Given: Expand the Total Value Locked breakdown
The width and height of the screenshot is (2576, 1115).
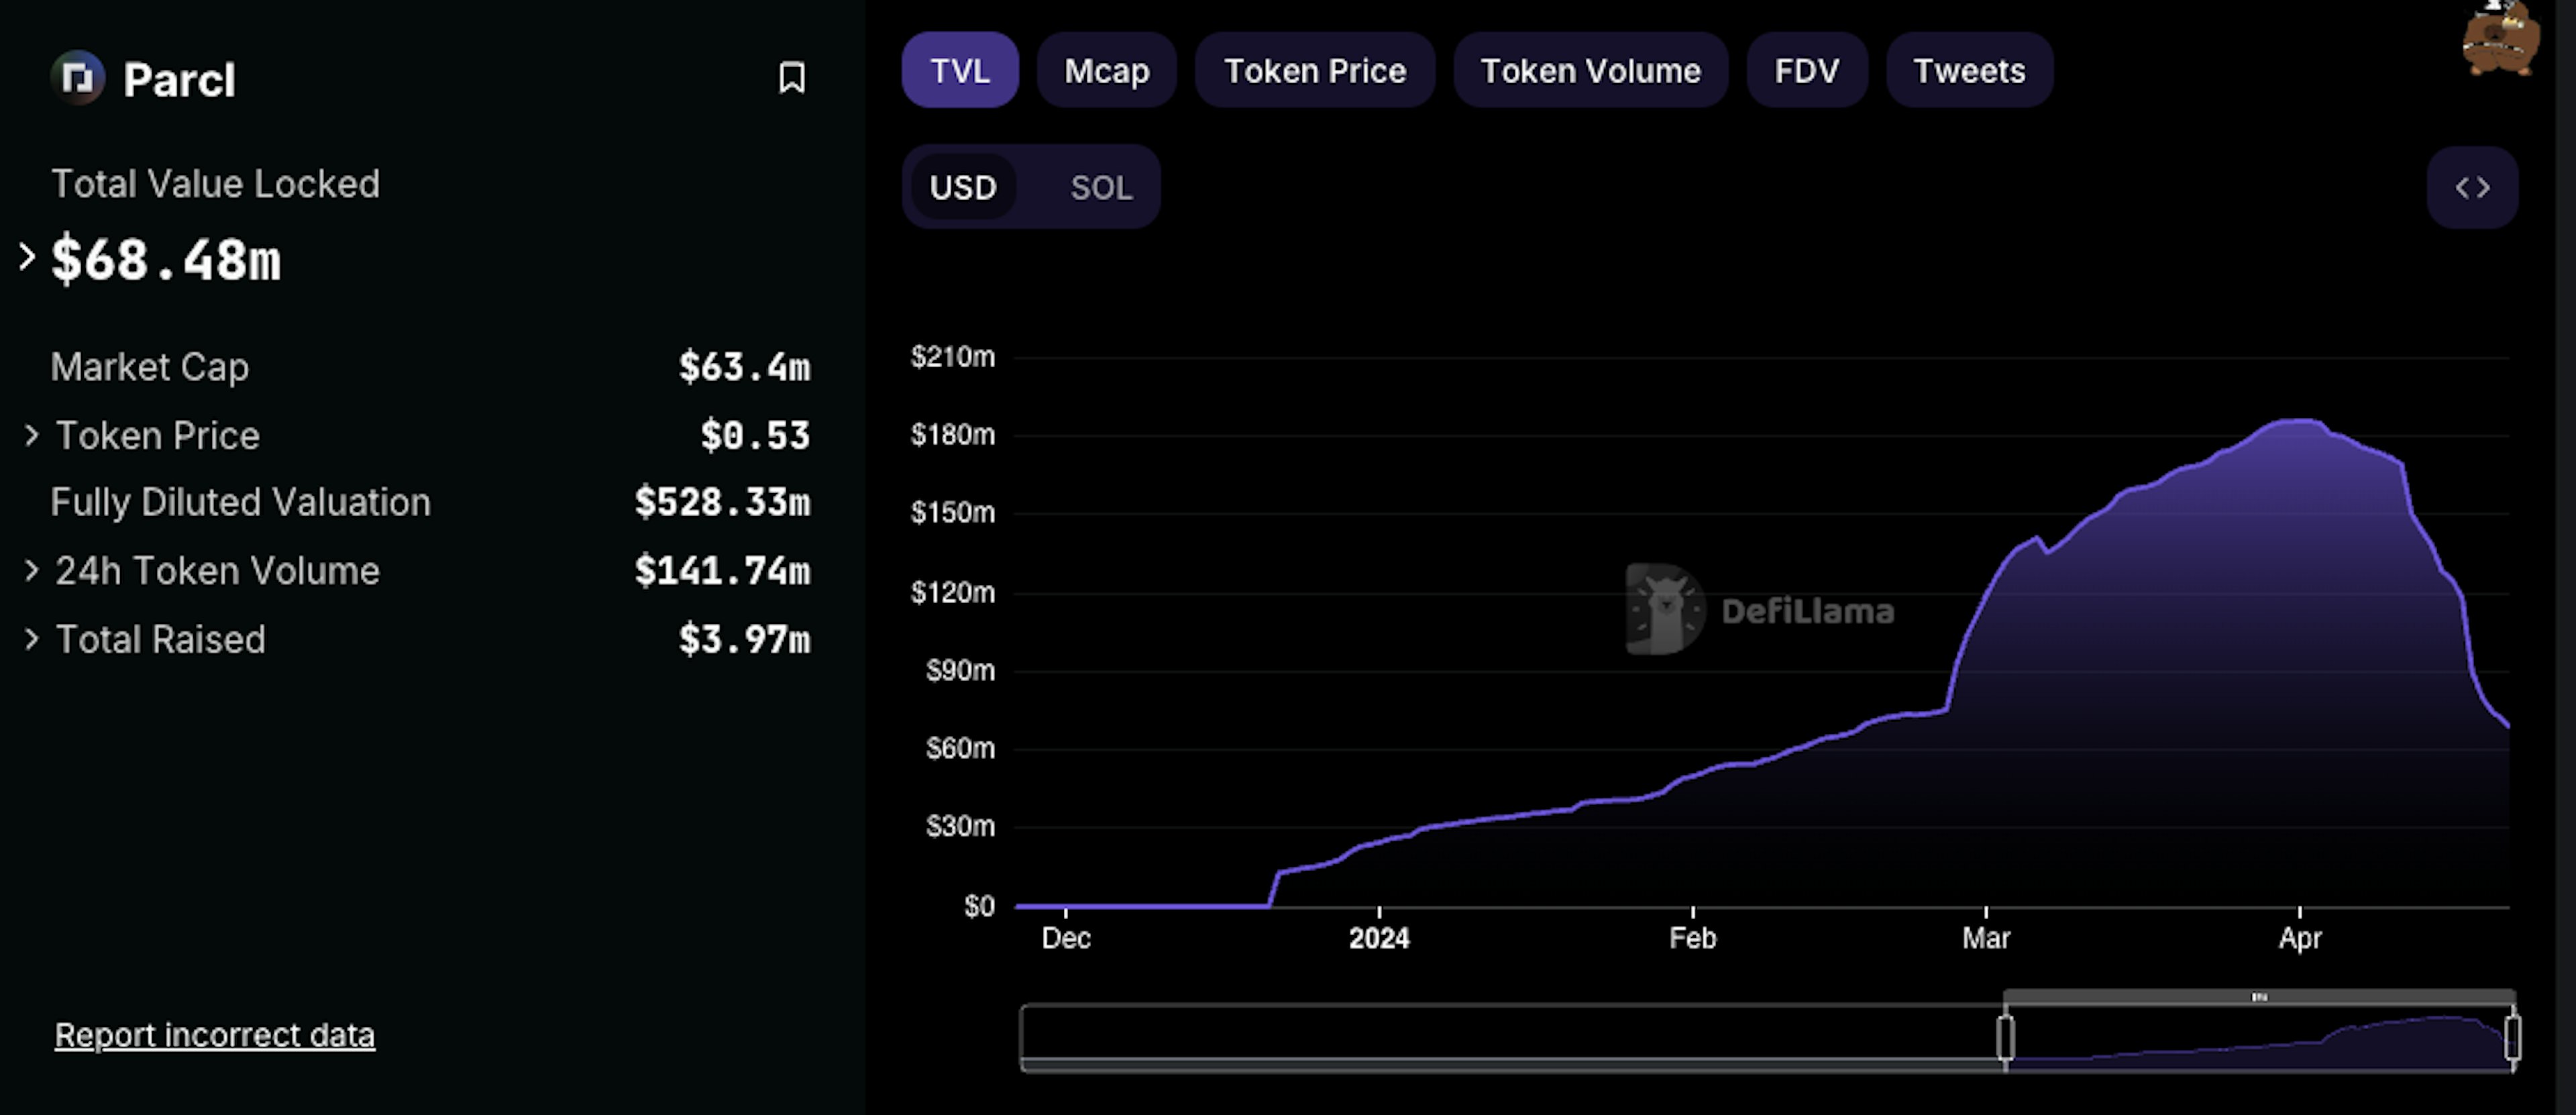Looking at the screenshot, I should coord(28,258).
